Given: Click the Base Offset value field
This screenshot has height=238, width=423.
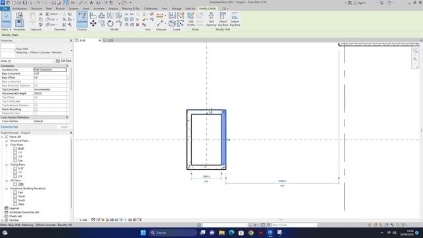Looking at the screenshot, I should coord(50,77).
